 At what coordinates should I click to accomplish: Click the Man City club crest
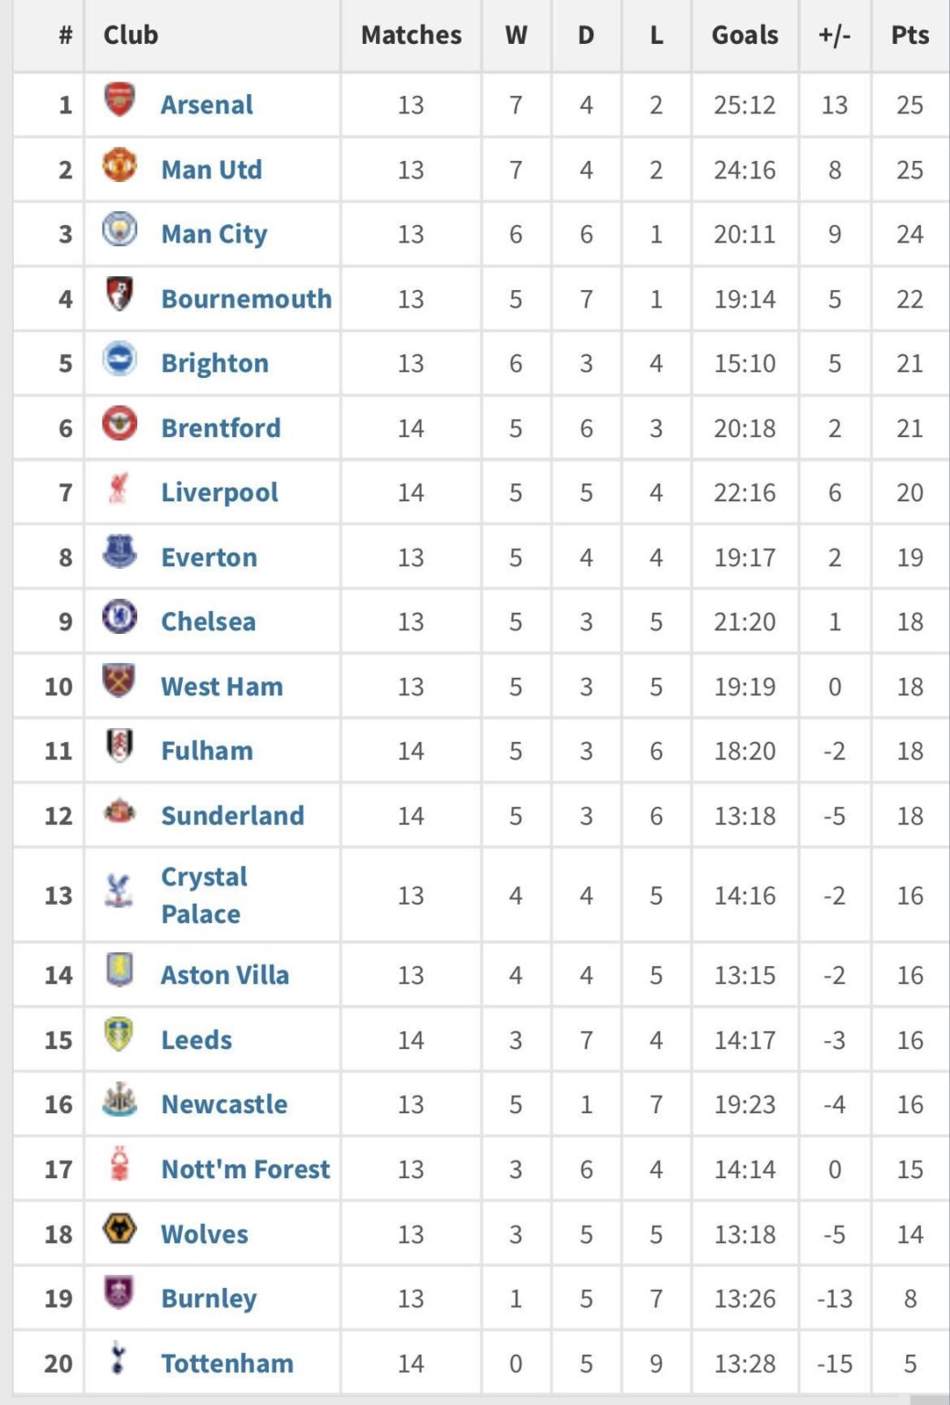[121, 233]
